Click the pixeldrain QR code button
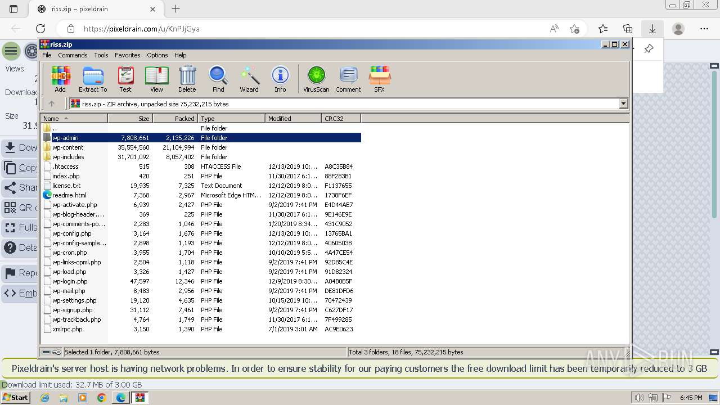This screenshot has width=720, height=405. 20,208
